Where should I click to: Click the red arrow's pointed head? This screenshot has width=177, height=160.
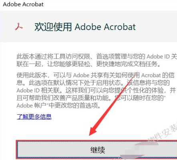(x=93, y=131)
